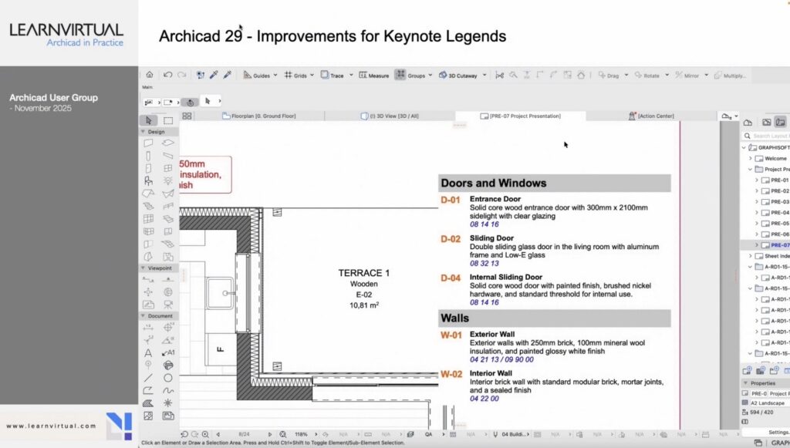Click the Fit in Window icon
The height and width of the screenshot is (448, 790).
pyautogui.click(x=283, y=434)
